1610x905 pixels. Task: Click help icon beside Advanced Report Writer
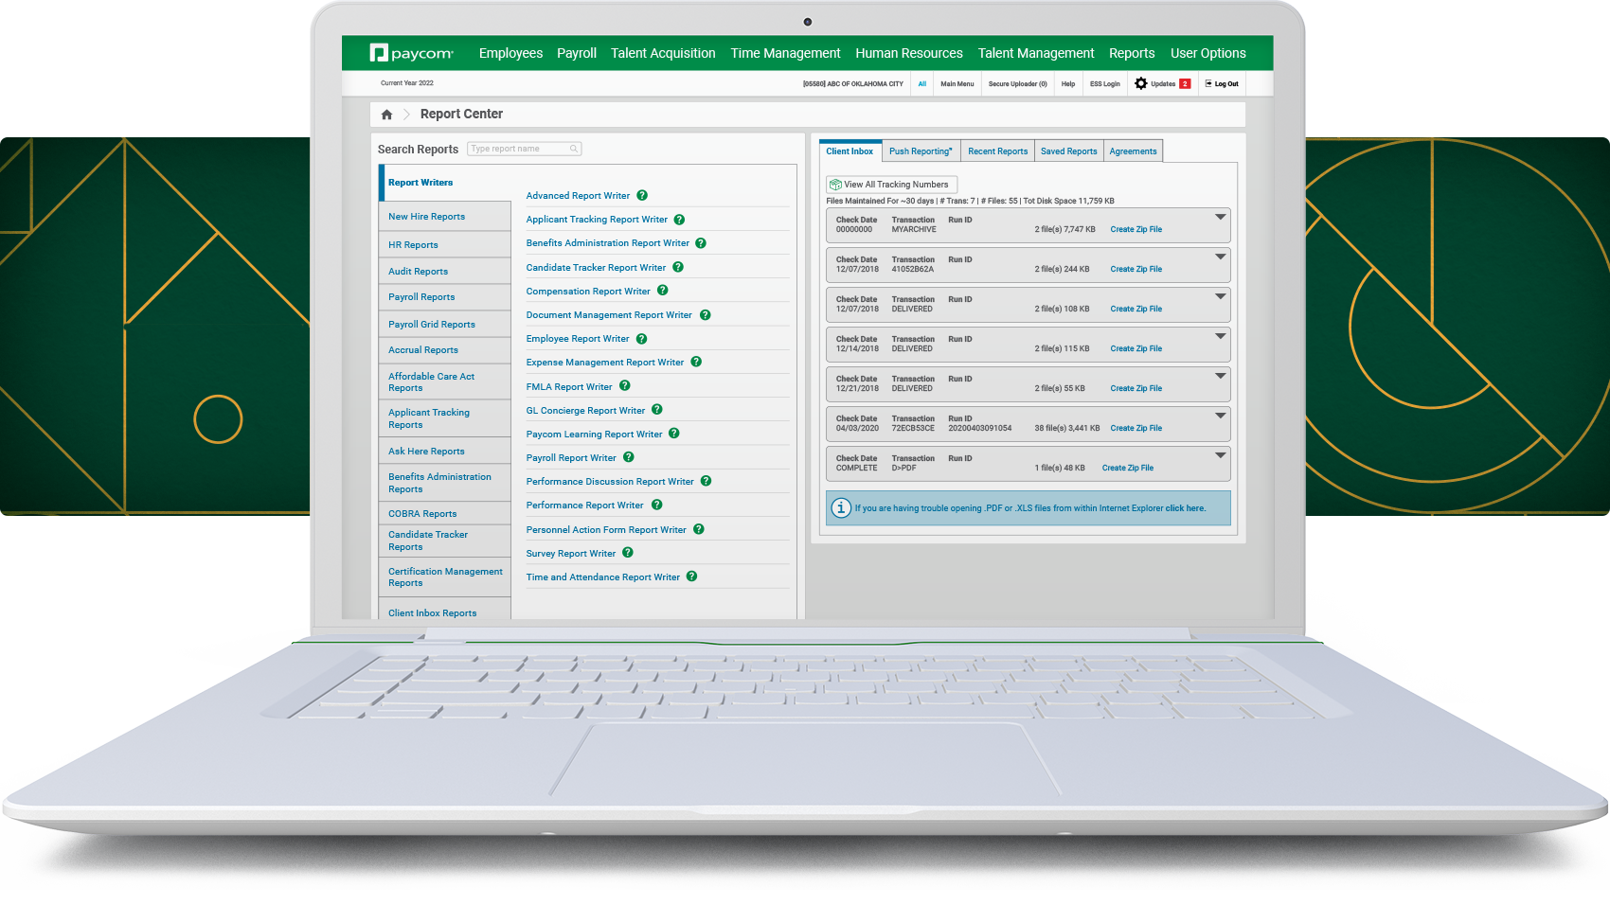click(x=642, y=196)
